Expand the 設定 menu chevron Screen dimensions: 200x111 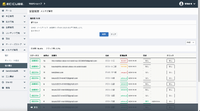click(x=25, y=38)
